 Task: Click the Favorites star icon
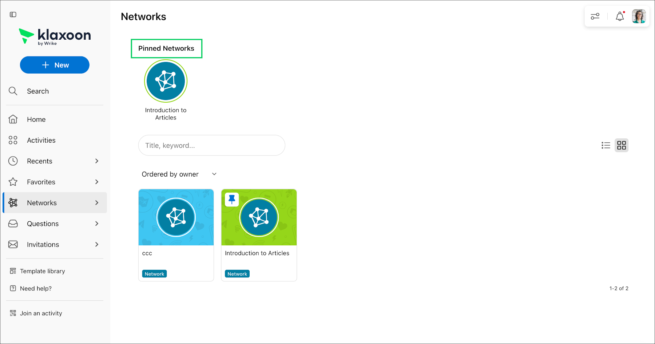[13, 182]
